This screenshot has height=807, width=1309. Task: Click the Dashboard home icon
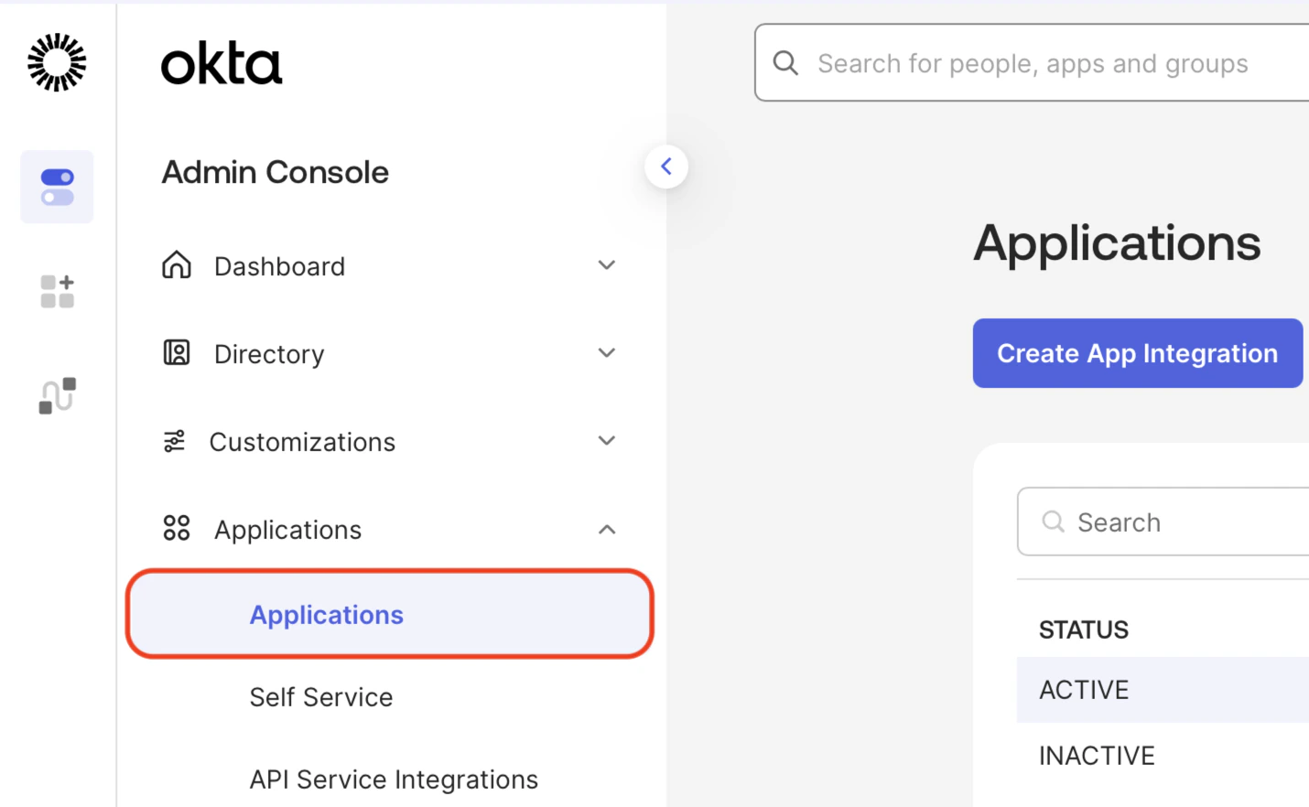point(176,264)
